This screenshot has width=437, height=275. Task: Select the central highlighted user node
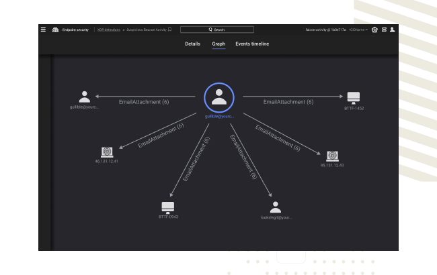coord(219,98)
